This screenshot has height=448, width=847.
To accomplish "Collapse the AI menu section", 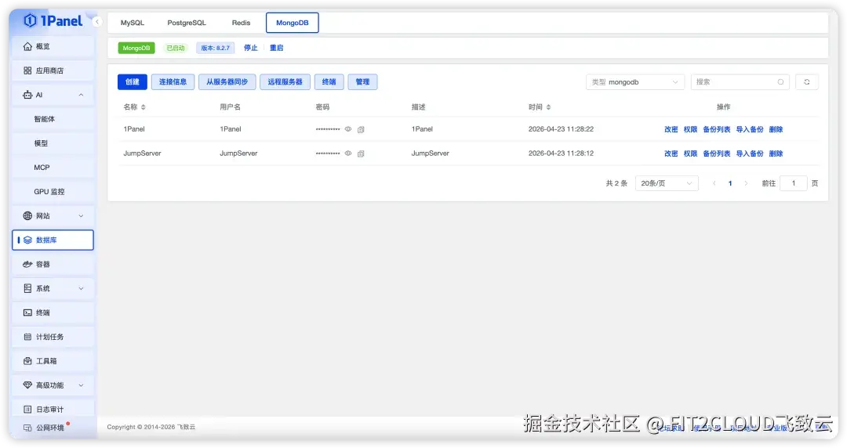I will point(53,95).
